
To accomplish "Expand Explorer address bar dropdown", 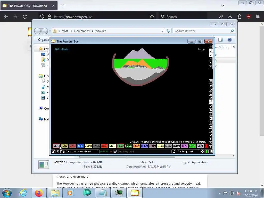I will pos(162,31).
